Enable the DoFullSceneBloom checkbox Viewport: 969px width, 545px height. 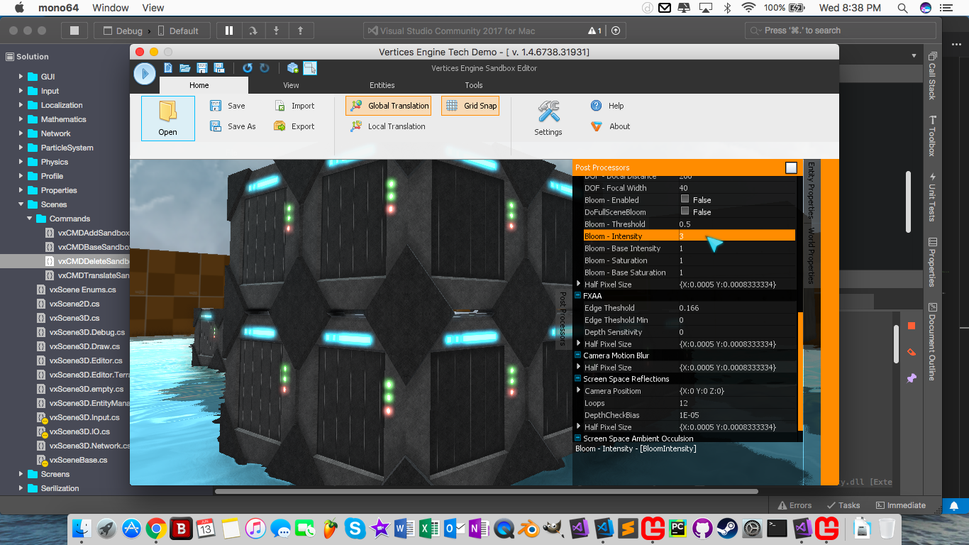pos(685,211)
